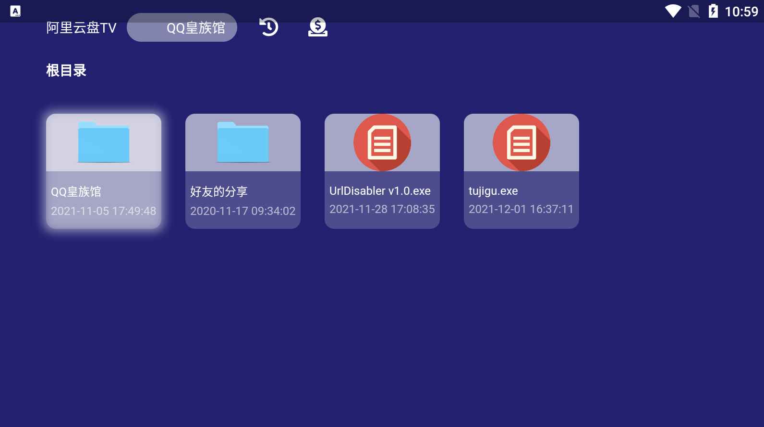Open folder named QQ皇族馆 by its label
Viewport: 764px width, 427px height.
click(76, 191)
